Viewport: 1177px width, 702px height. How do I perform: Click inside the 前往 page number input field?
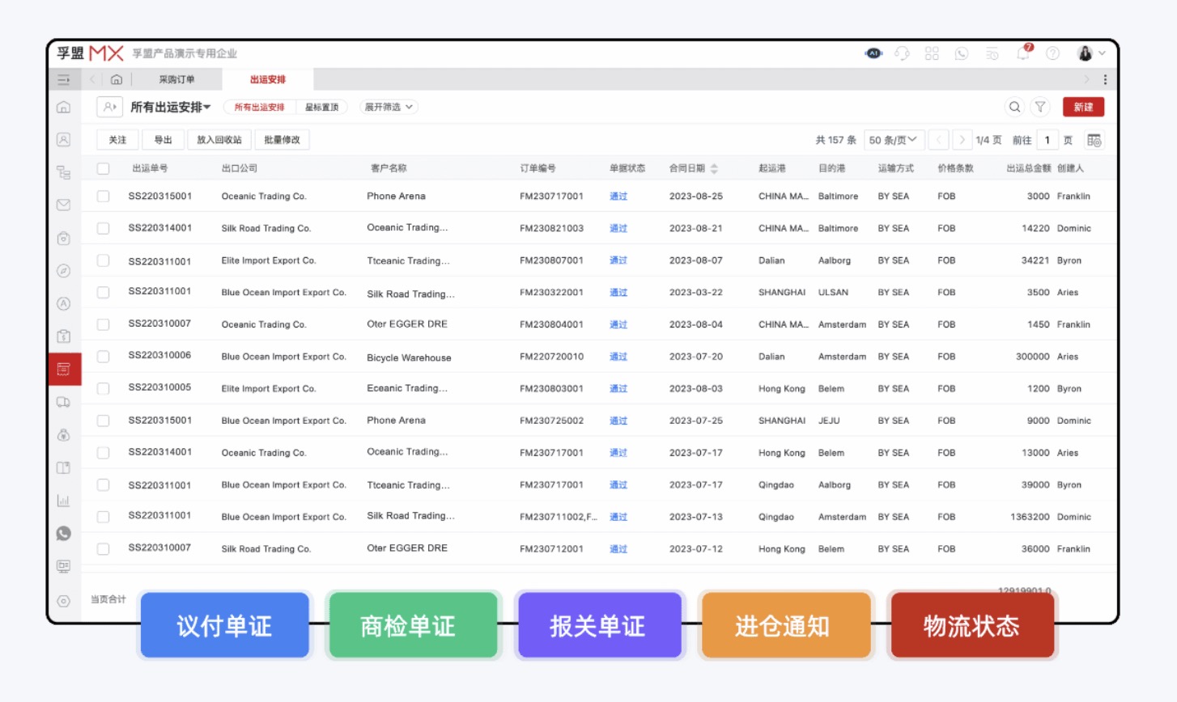click(1047, 139)
